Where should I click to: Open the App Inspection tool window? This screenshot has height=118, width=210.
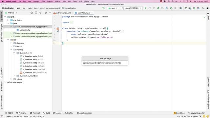[x=84, y=113]
